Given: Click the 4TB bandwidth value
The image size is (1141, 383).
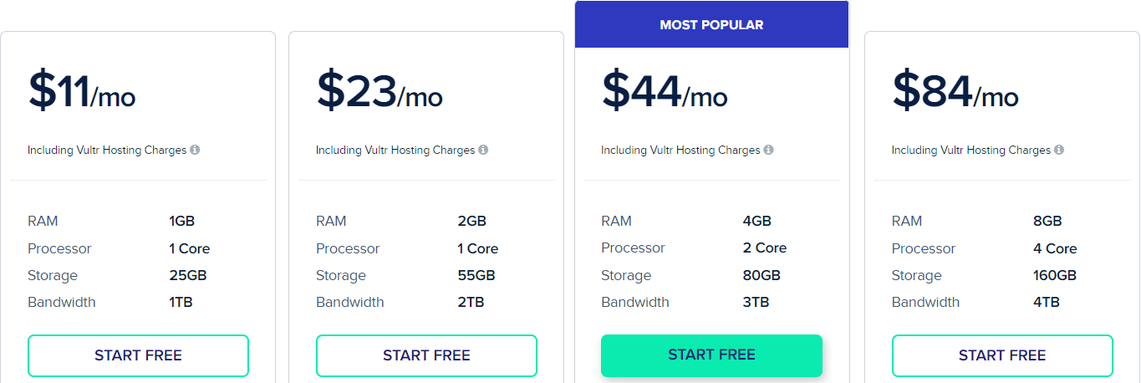Looking at the screenshot, I should (x=1047, y=302).
